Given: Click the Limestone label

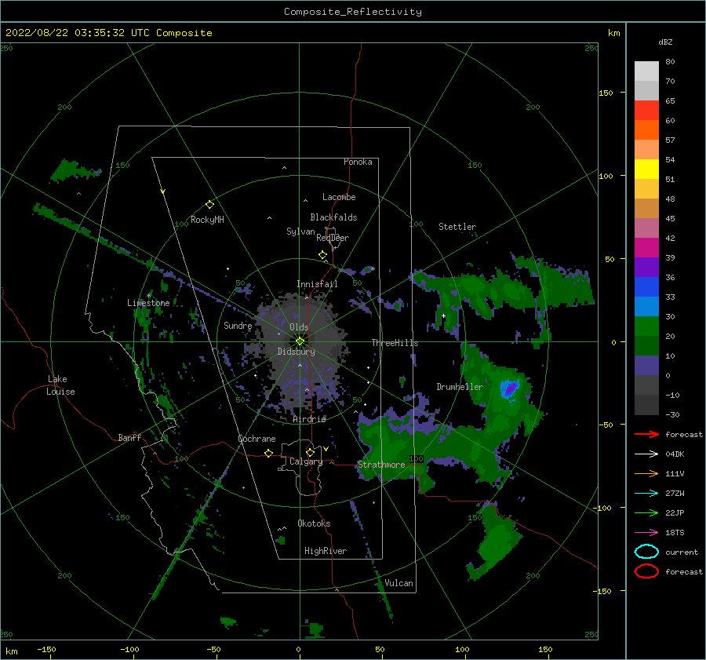Looking at the screenshot, I should pos(148,303).
